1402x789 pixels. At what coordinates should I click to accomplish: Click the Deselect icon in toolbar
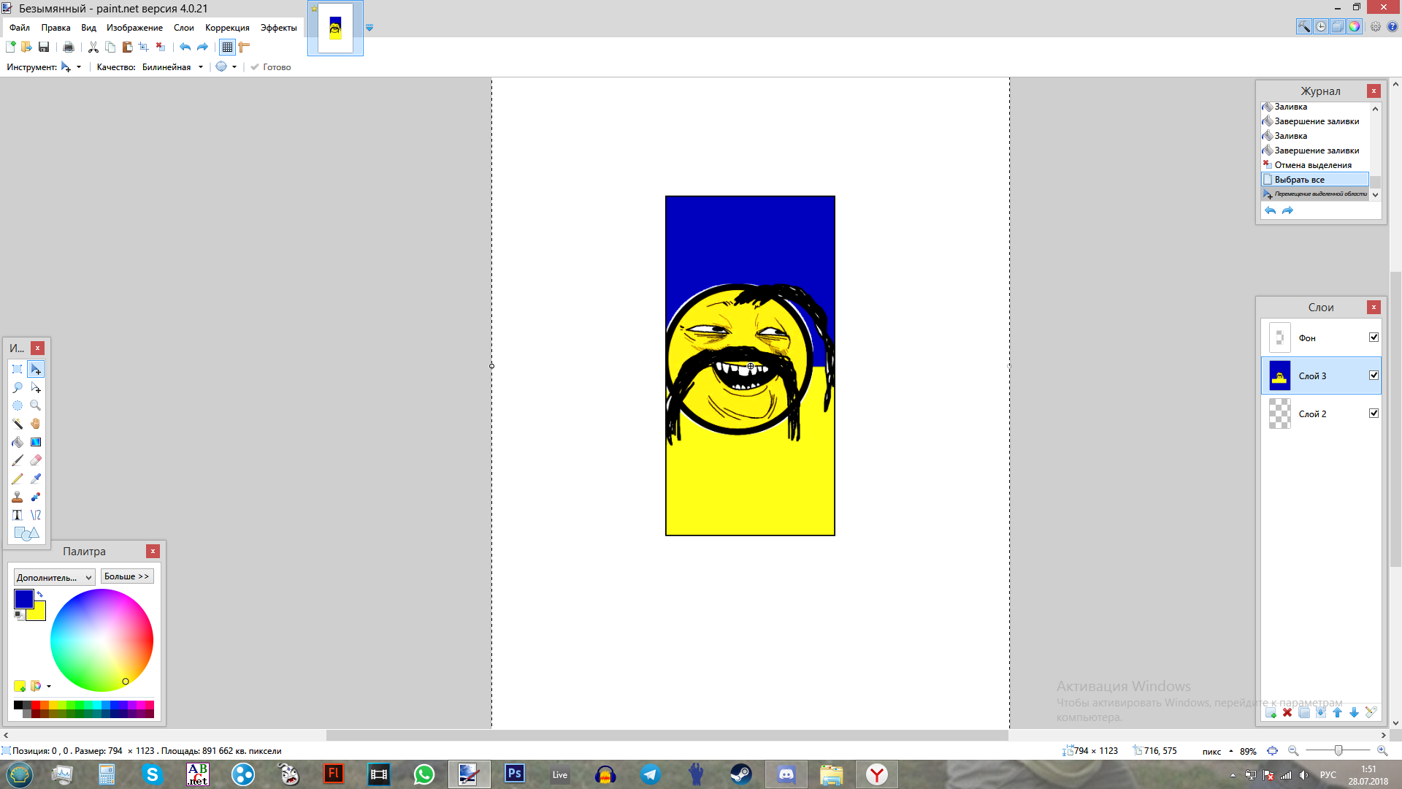point(161,47)
